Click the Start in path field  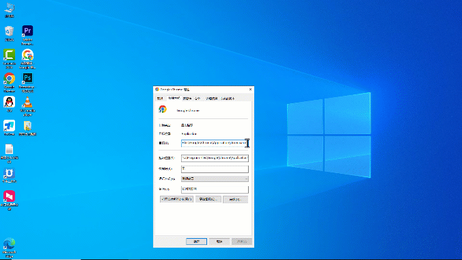(215, 158)
